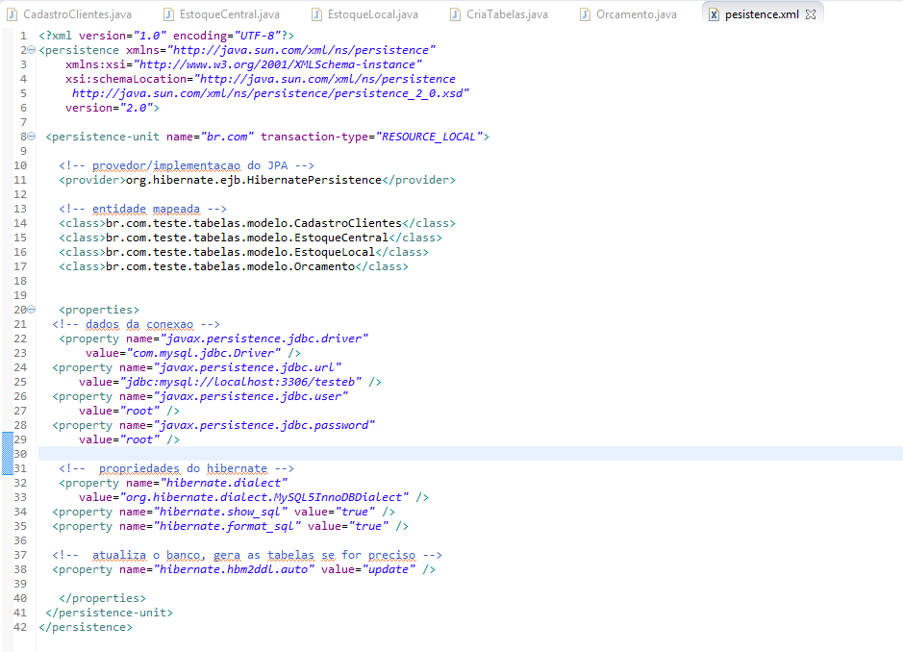Click the text org.hibernate.ejb.HibernatePersistence
The width and height of the screenshot is (903, 652).
coord(254,180)
